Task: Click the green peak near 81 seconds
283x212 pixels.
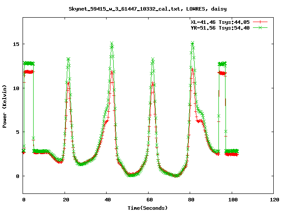Action: [x=192, y=43]
